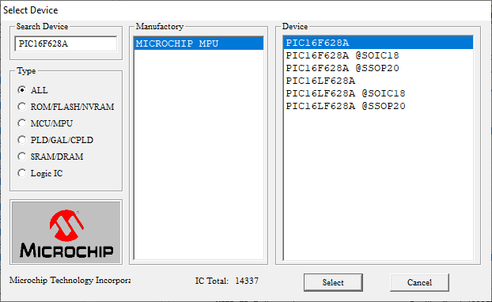492x302 pixels.
Task: Select Logic IC radio option
Action: coord(21,173)
